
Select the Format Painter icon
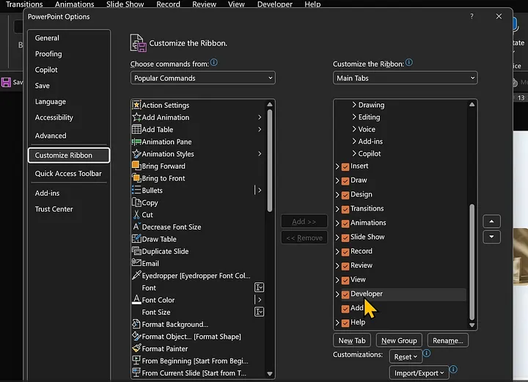[136, 349]
